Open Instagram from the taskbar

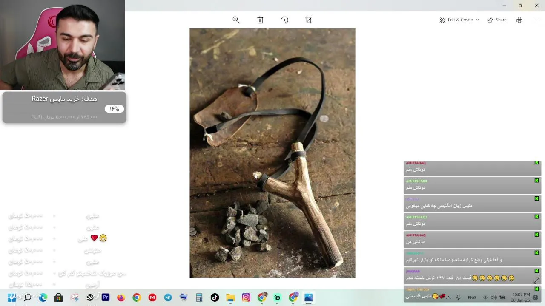[246, 297]
